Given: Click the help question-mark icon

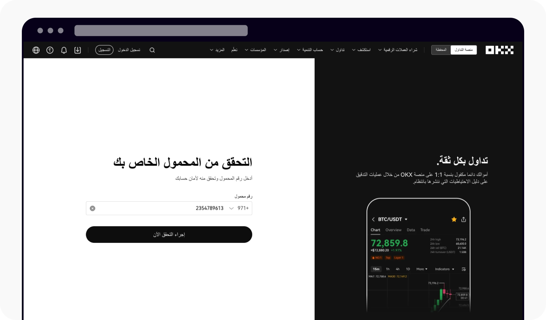Looking at the screenshot, I should [49, 50].
